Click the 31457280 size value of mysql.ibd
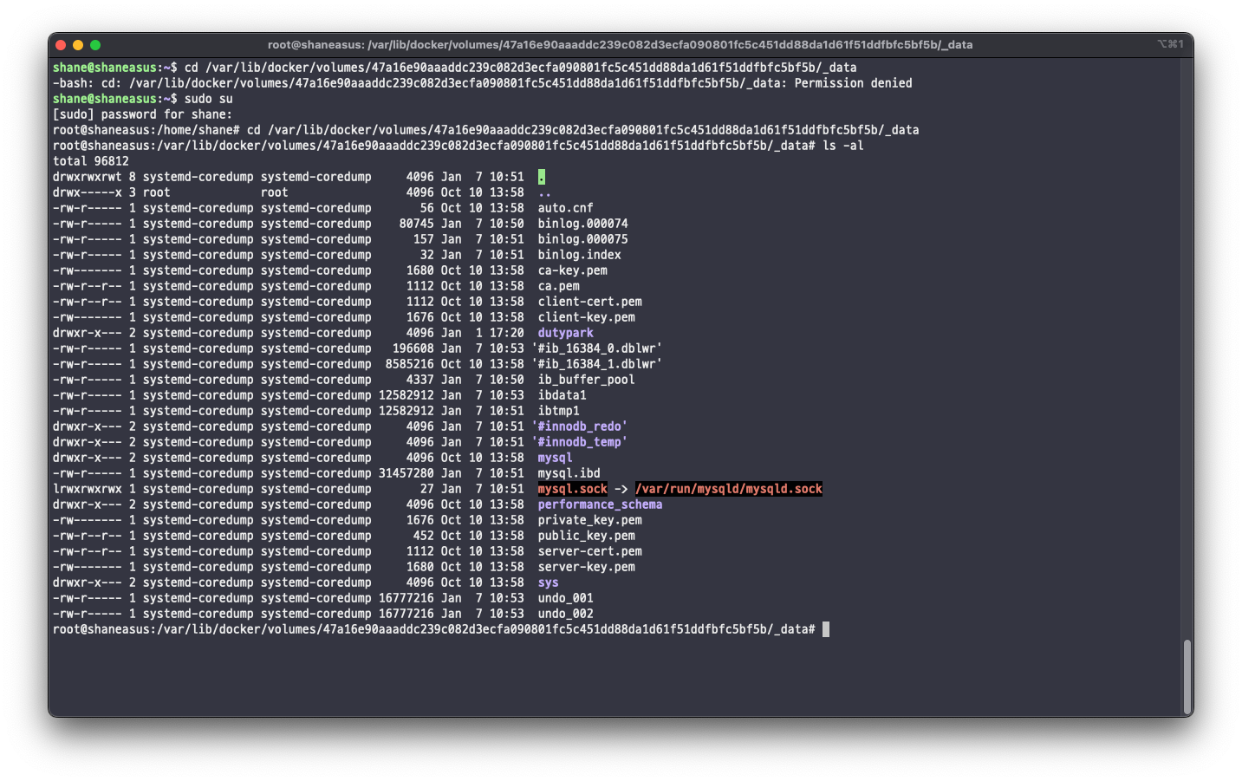This screenshot has width=1242, height=781. pyautogui.click(x=406, y=473)
